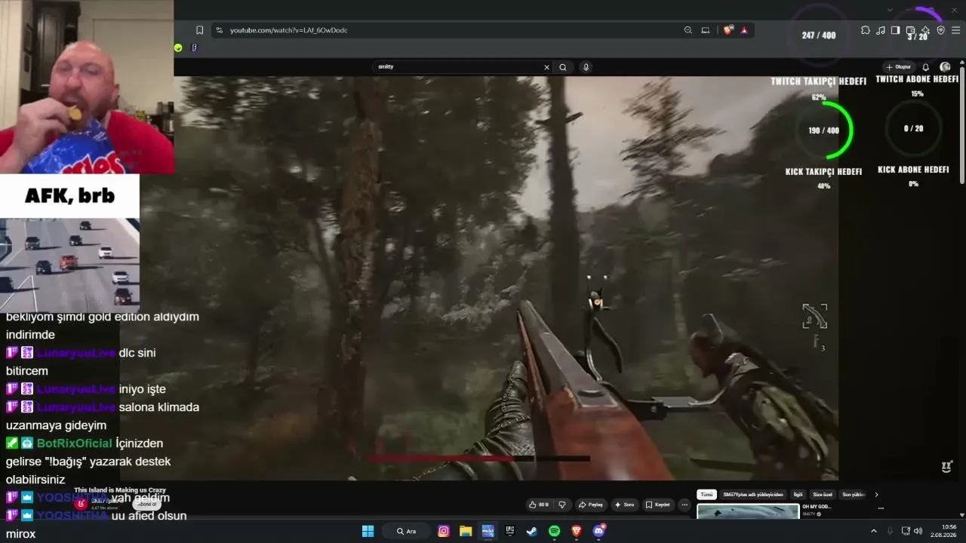The image size is (966, 543).
Task: Click the 'TWITCH TAKİPÇİ HEDEFİ' goal label
Action: pyautogui.click(x=819, y=81)
